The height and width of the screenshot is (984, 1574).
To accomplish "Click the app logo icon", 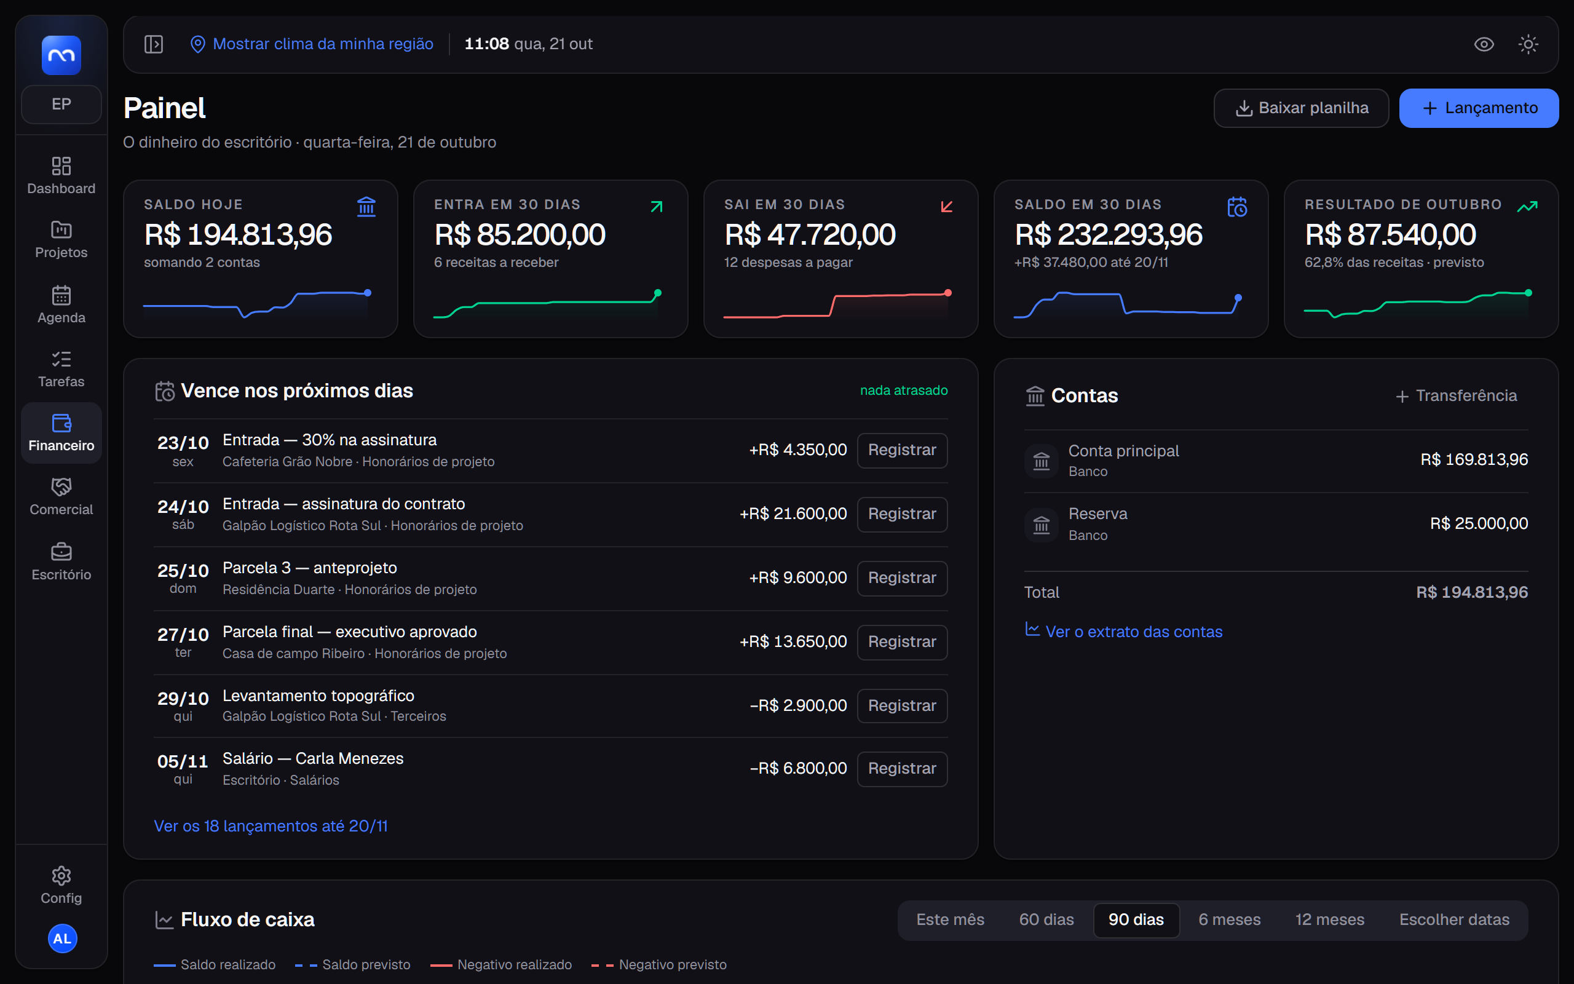I will tap(61, 55).
